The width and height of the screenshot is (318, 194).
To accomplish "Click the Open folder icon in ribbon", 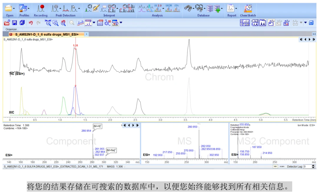I will 8,9.
